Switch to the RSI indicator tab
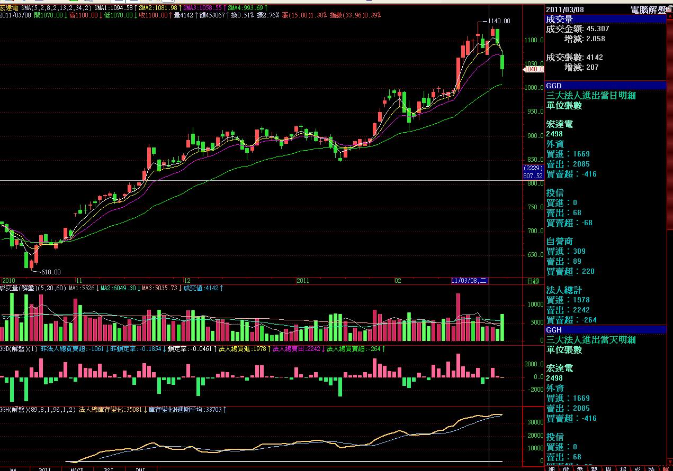673x471 pixels. [x=109, y=469]
